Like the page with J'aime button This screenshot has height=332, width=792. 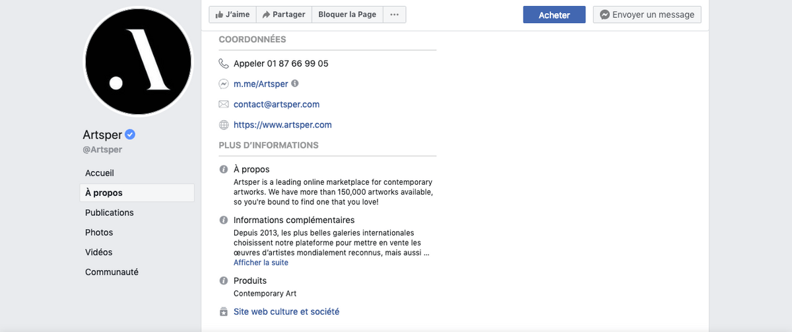(x=232, y=15)
